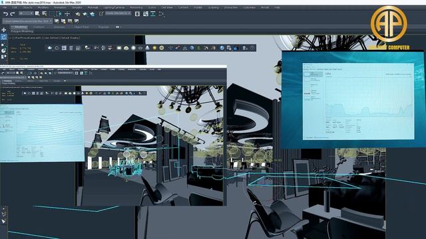The image size is (426, 239).
Task: Open the workspace selector dropdown on second toolbar row
Action: click(28, 21)
